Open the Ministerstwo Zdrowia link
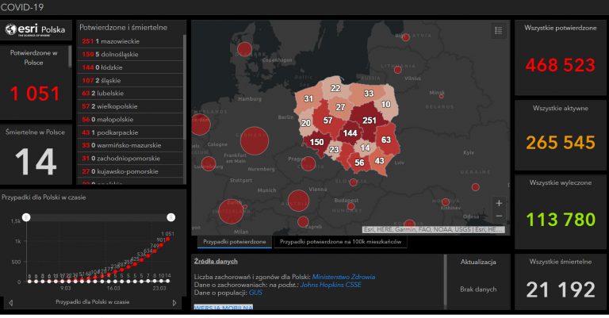The image size is (609, 318). 343,277
